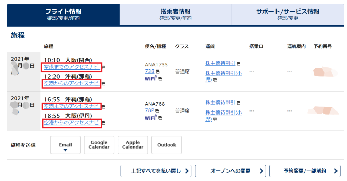
Task: Click the WiFi icon for flight ANA768
Action: (x=150, y=118)
